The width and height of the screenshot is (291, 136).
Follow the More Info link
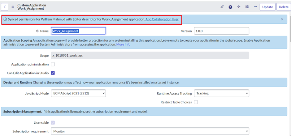click(x=123, y=45)
